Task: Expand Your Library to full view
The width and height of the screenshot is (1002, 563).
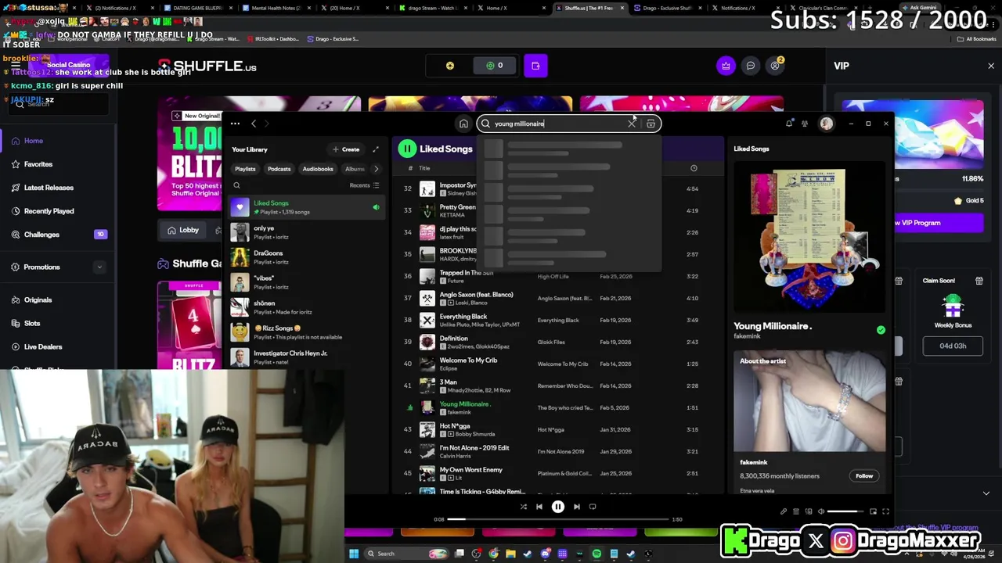Action: pos(376,149)
